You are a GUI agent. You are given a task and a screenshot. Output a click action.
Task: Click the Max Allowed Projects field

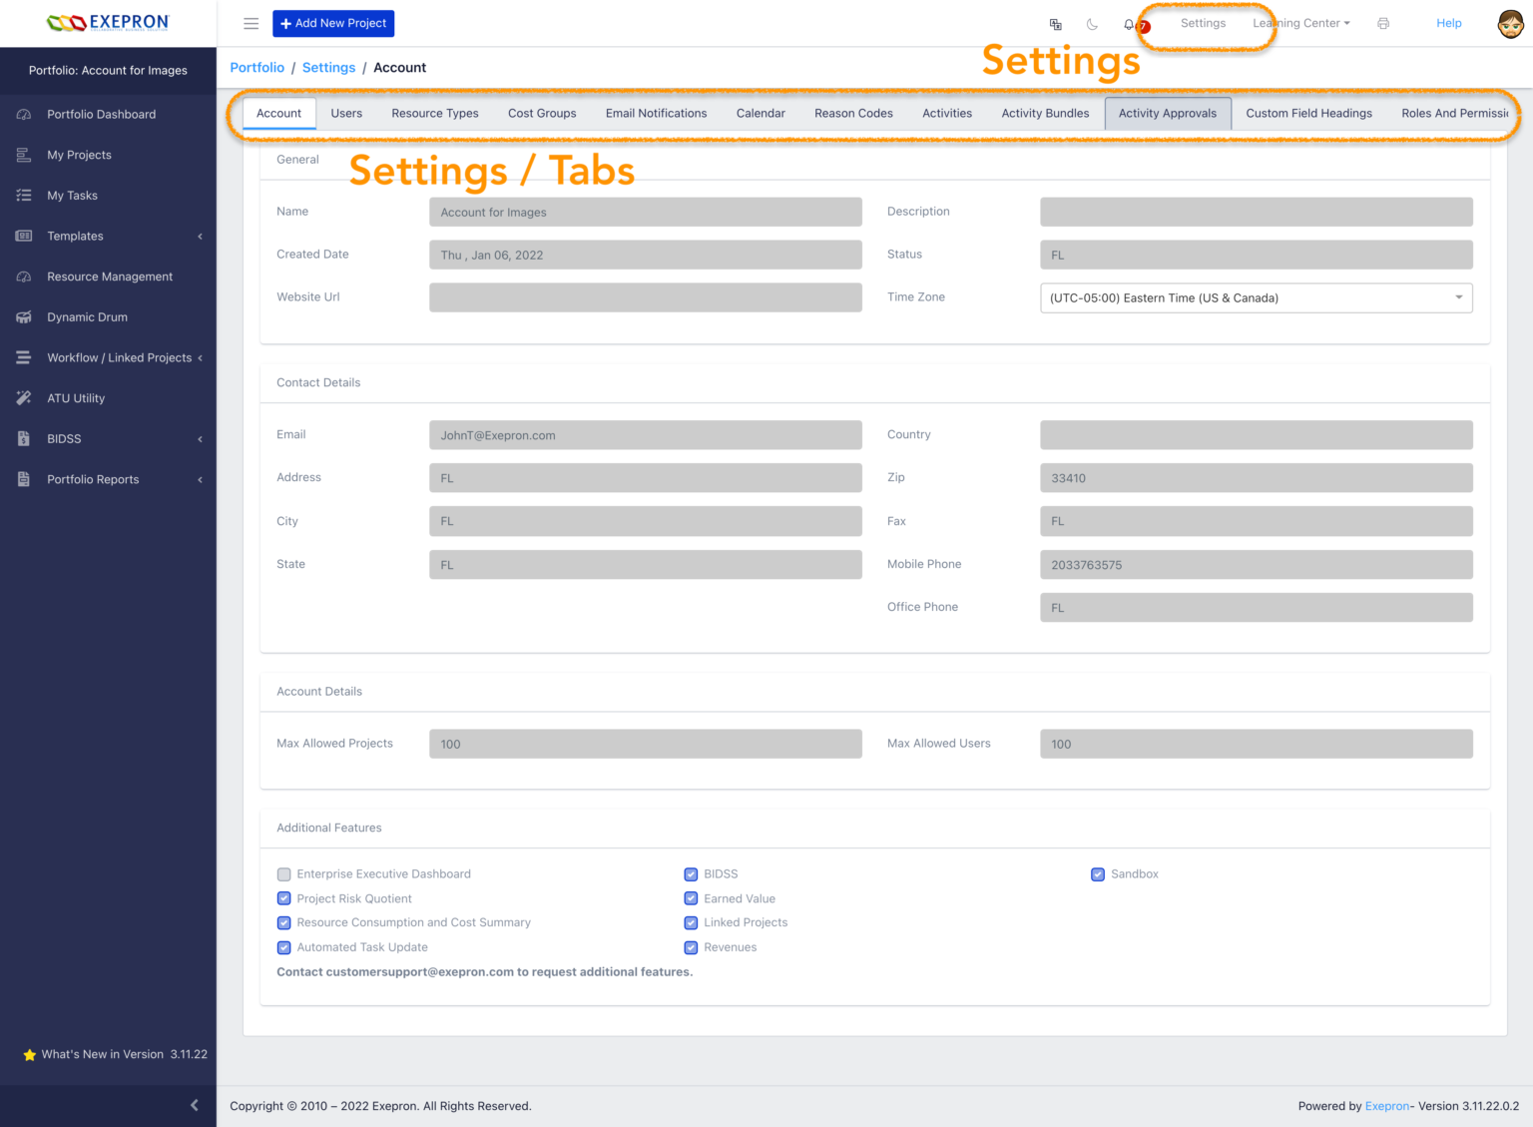(646, 744)
